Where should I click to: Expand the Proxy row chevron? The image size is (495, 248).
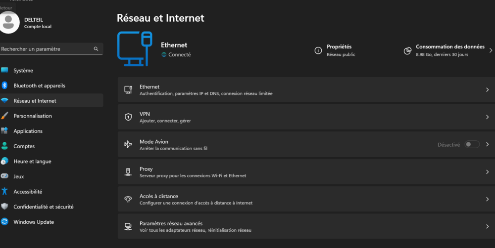tap(487, 172)
